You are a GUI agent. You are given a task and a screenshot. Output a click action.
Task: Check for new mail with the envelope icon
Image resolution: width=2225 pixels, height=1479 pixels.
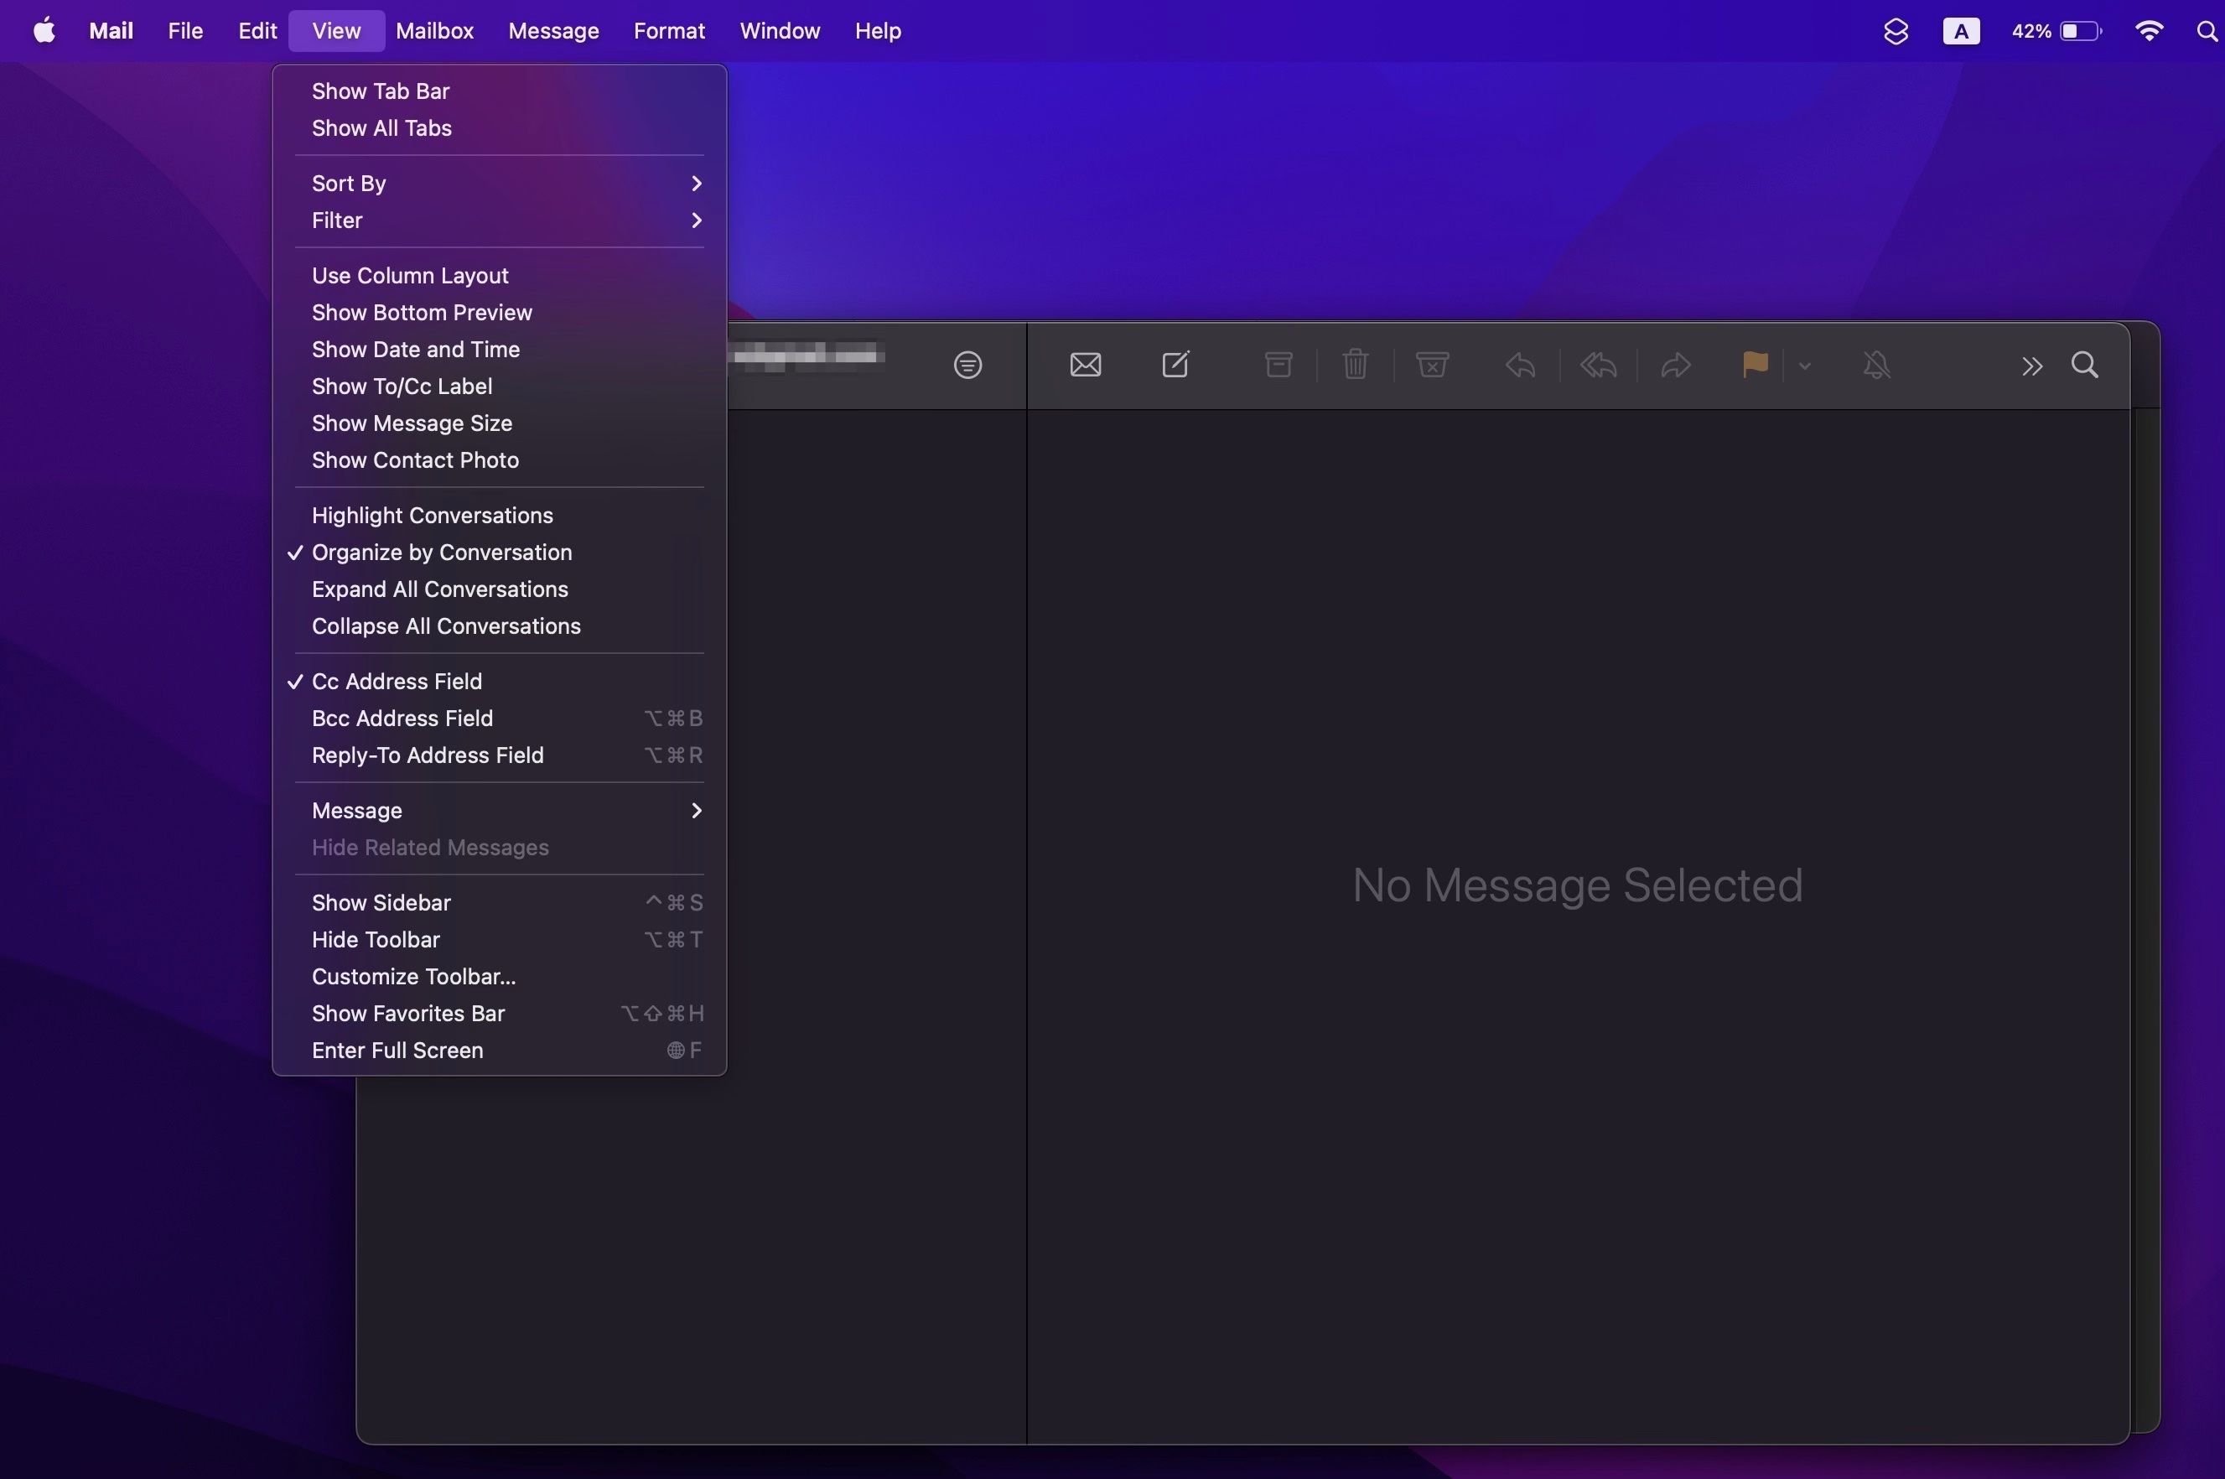1085,364
